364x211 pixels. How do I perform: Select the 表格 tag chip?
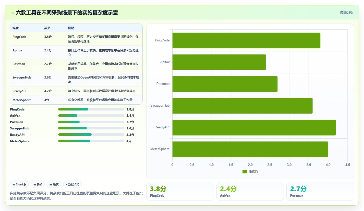click(x=38, y=184)
